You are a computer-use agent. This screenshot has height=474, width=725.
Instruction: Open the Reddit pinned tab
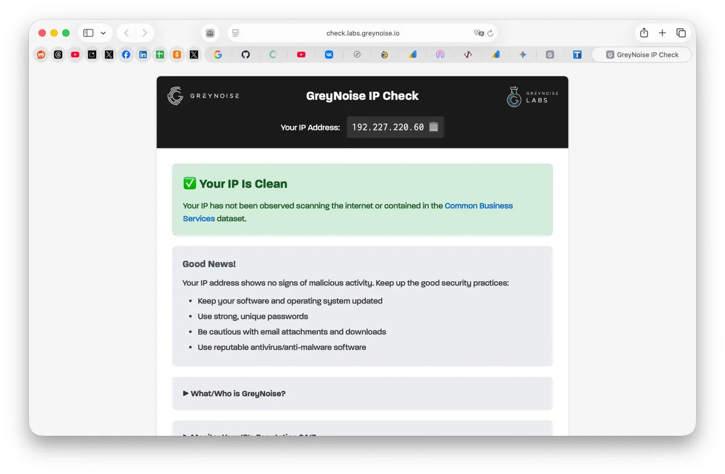click(x=41, y=55)
